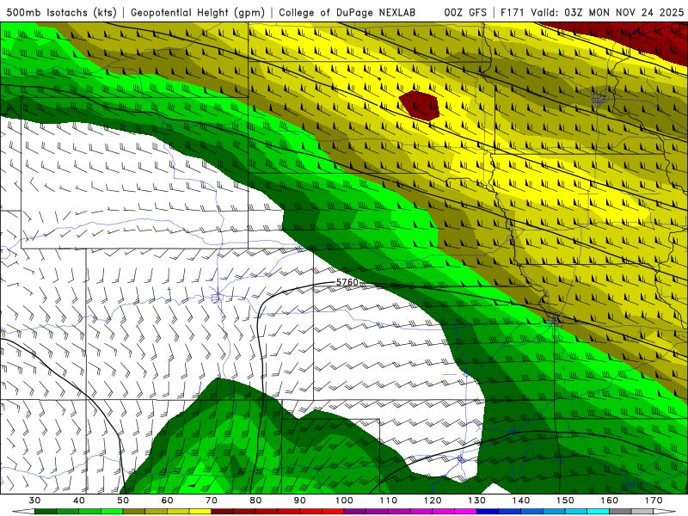Click the 80 label on the color scale
The image size is (688, 516).
click(x=255, y=501)
